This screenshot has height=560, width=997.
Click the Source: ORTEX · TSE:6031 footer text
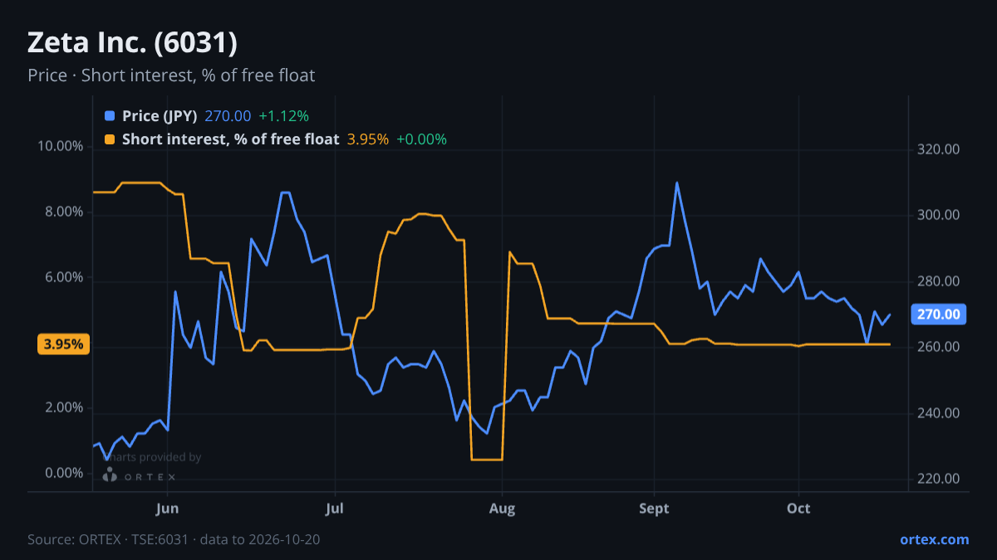pos(174,539)
